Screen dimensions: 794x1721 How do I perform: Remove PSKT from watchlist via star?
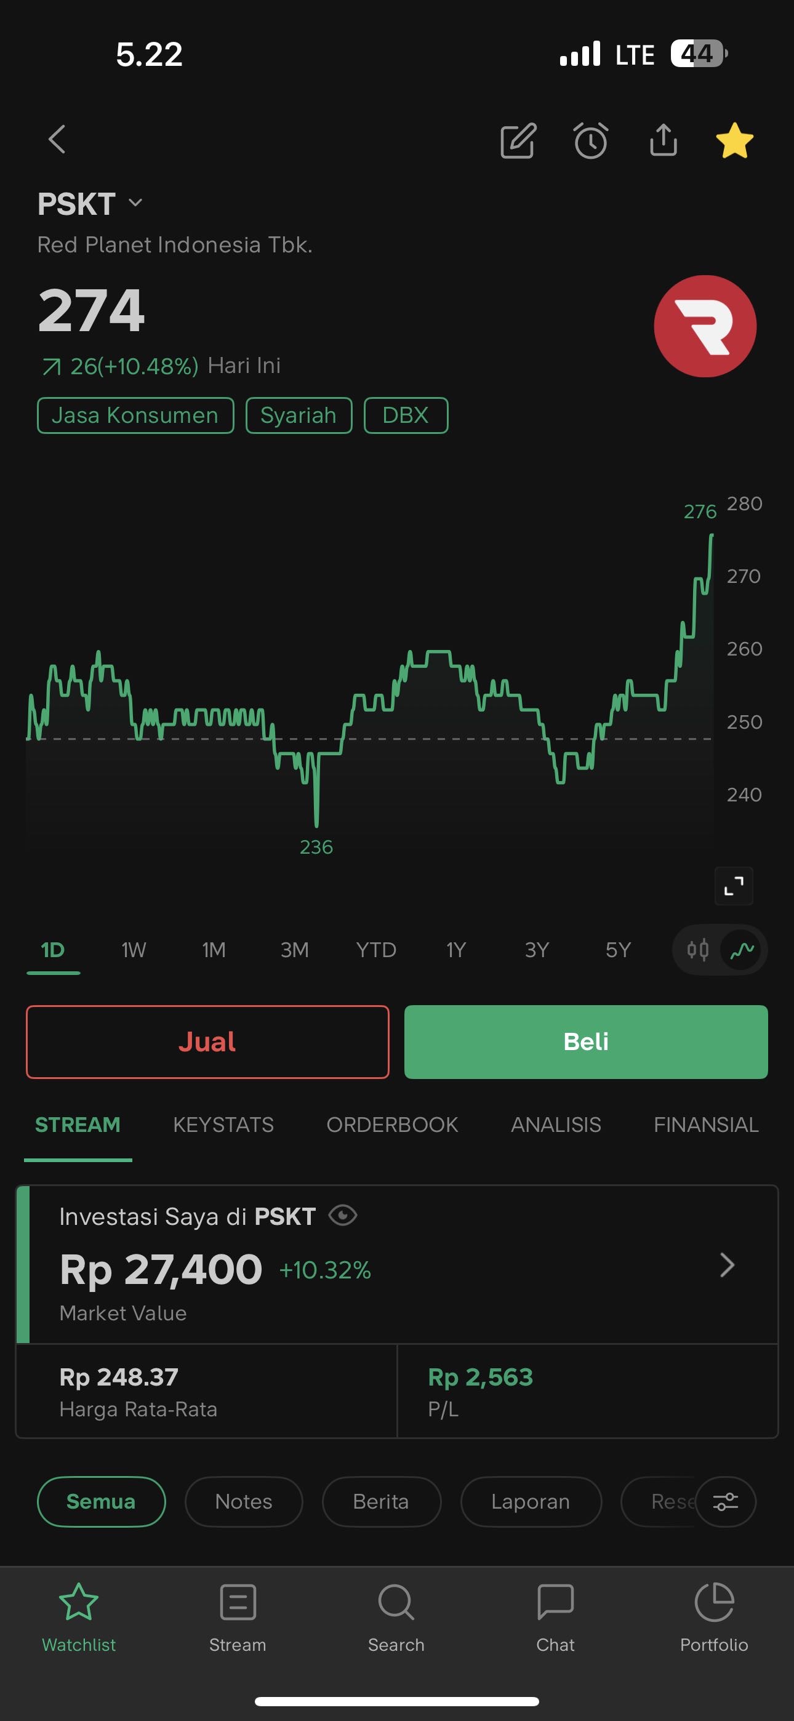pyautogui.click(x=734, y=140)
